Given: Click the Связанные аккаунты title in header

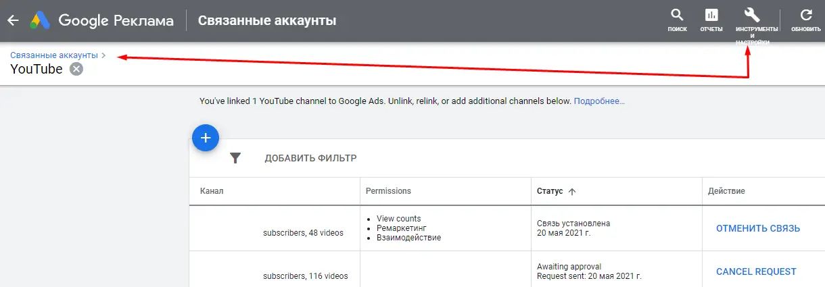Looking at the screenshot, I should 267,21.
